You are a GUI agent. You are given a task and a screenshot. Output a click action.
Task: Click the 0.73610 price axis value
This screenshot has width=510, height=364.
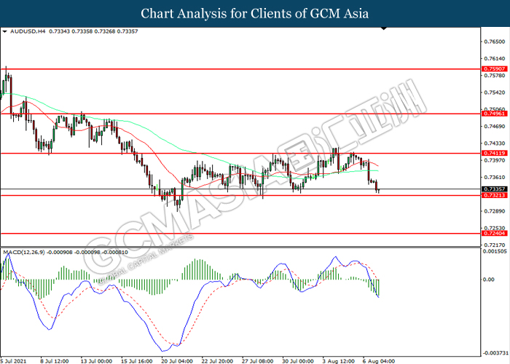click(495, 177)
